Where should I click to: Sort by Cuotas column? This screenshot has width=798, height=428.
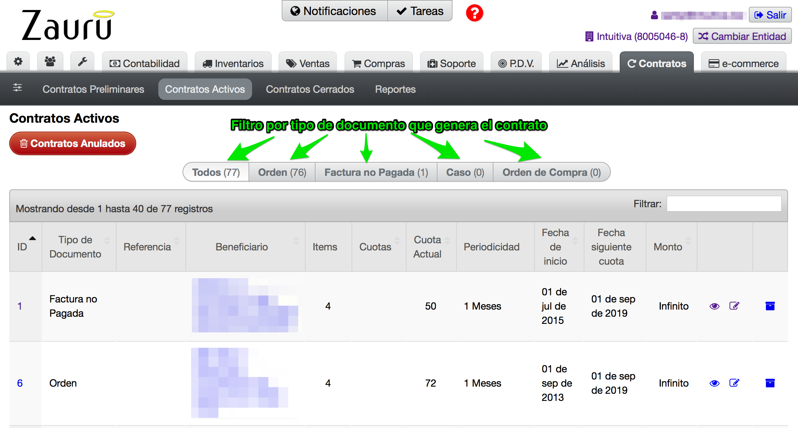(x=379, y=247)
